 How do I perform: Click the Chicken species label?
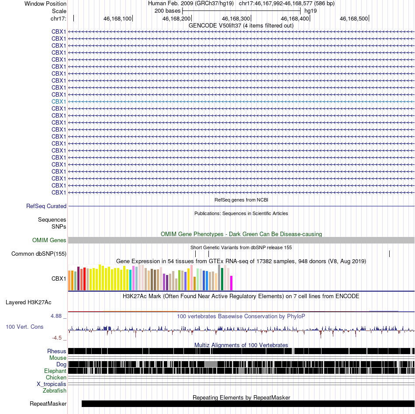[56, 377]
